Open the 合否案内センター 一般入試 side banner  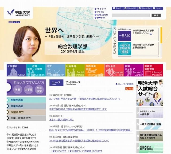coord(150,113)
